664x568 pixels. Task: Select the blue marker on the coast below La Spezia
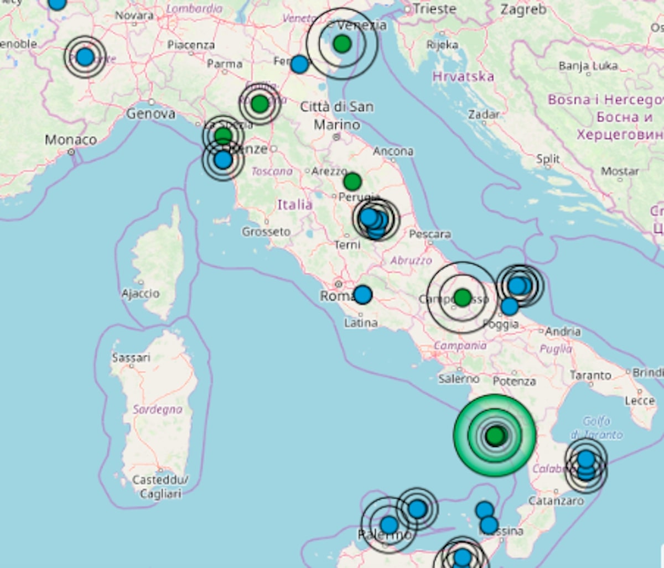(x=223, y=160)
